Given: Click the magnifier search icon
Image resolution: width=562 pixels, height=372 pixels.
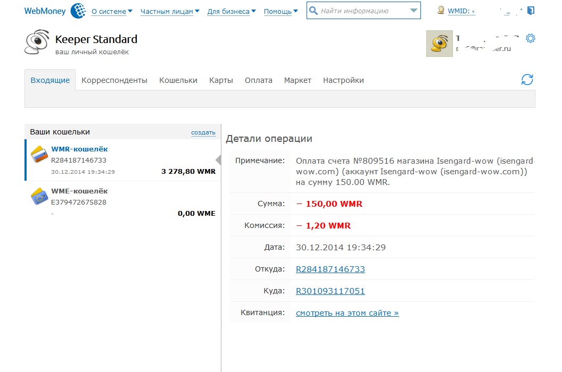Looking at the screenshot, I should coord(313,11).
